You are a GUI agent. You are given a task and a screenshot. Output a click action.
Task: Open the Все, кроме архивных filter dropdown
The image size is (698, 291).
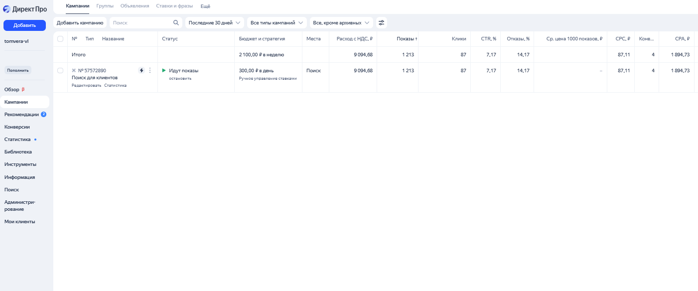(x=341, y=22)
